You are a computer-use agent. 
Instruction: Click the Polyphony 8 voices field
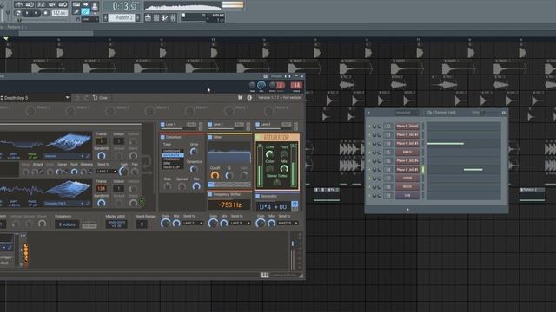pyautogui.click(x=67, y=224)
